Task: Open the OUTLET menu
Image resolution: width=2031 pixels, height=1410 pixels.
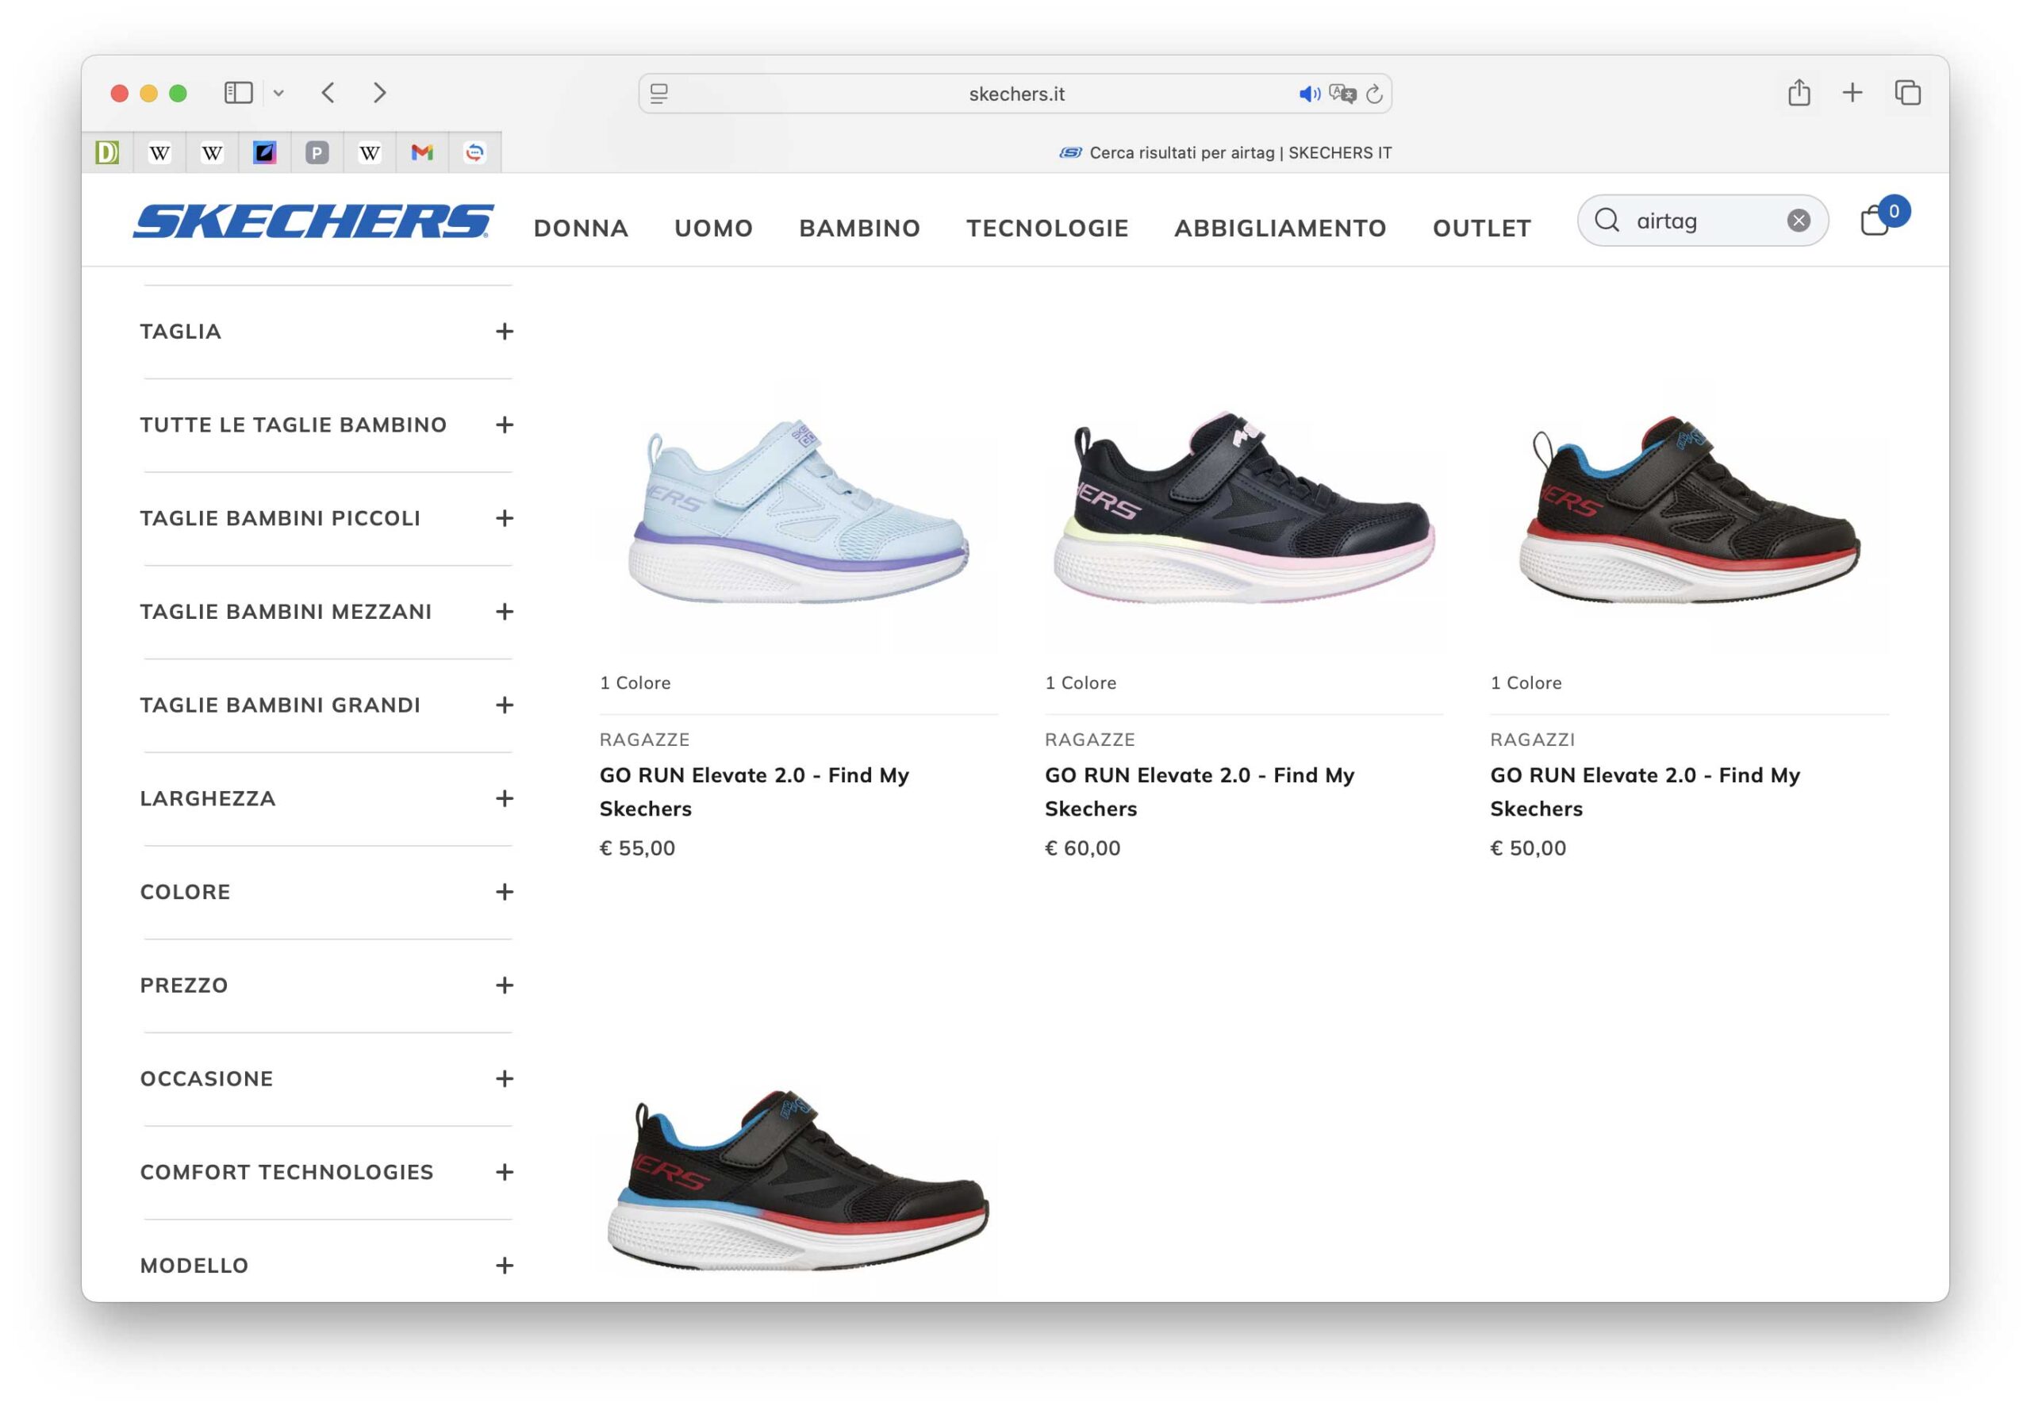Action: coord(1481,228)
